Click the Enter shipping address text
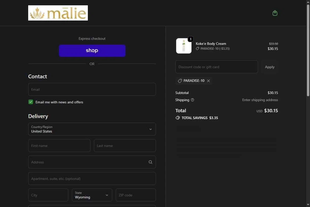The image size is (310, 207). [x=260, y=100]
